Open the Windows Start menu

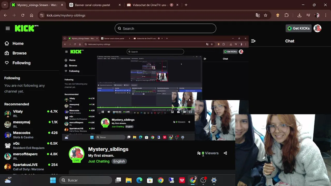pyautogui.click(x=53, y=180)
